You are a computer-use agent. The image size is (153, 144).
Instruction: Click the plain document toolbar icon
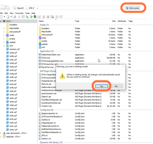[44, 17]
